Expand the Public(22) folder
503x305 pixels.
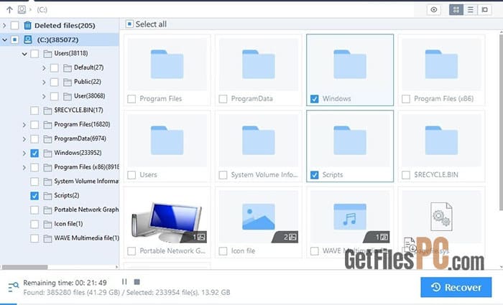pyautogui.click(x=44, y=83)
